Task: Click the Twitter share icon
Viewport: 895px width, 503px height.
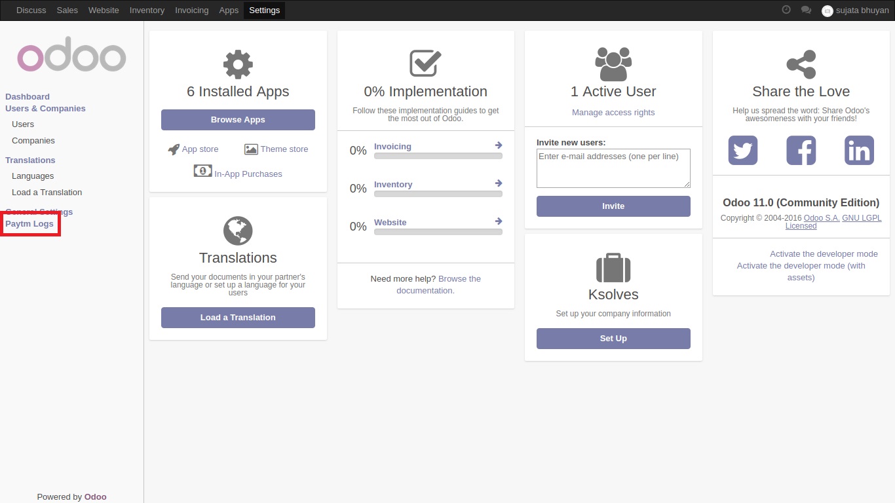Action: [742, 151]
